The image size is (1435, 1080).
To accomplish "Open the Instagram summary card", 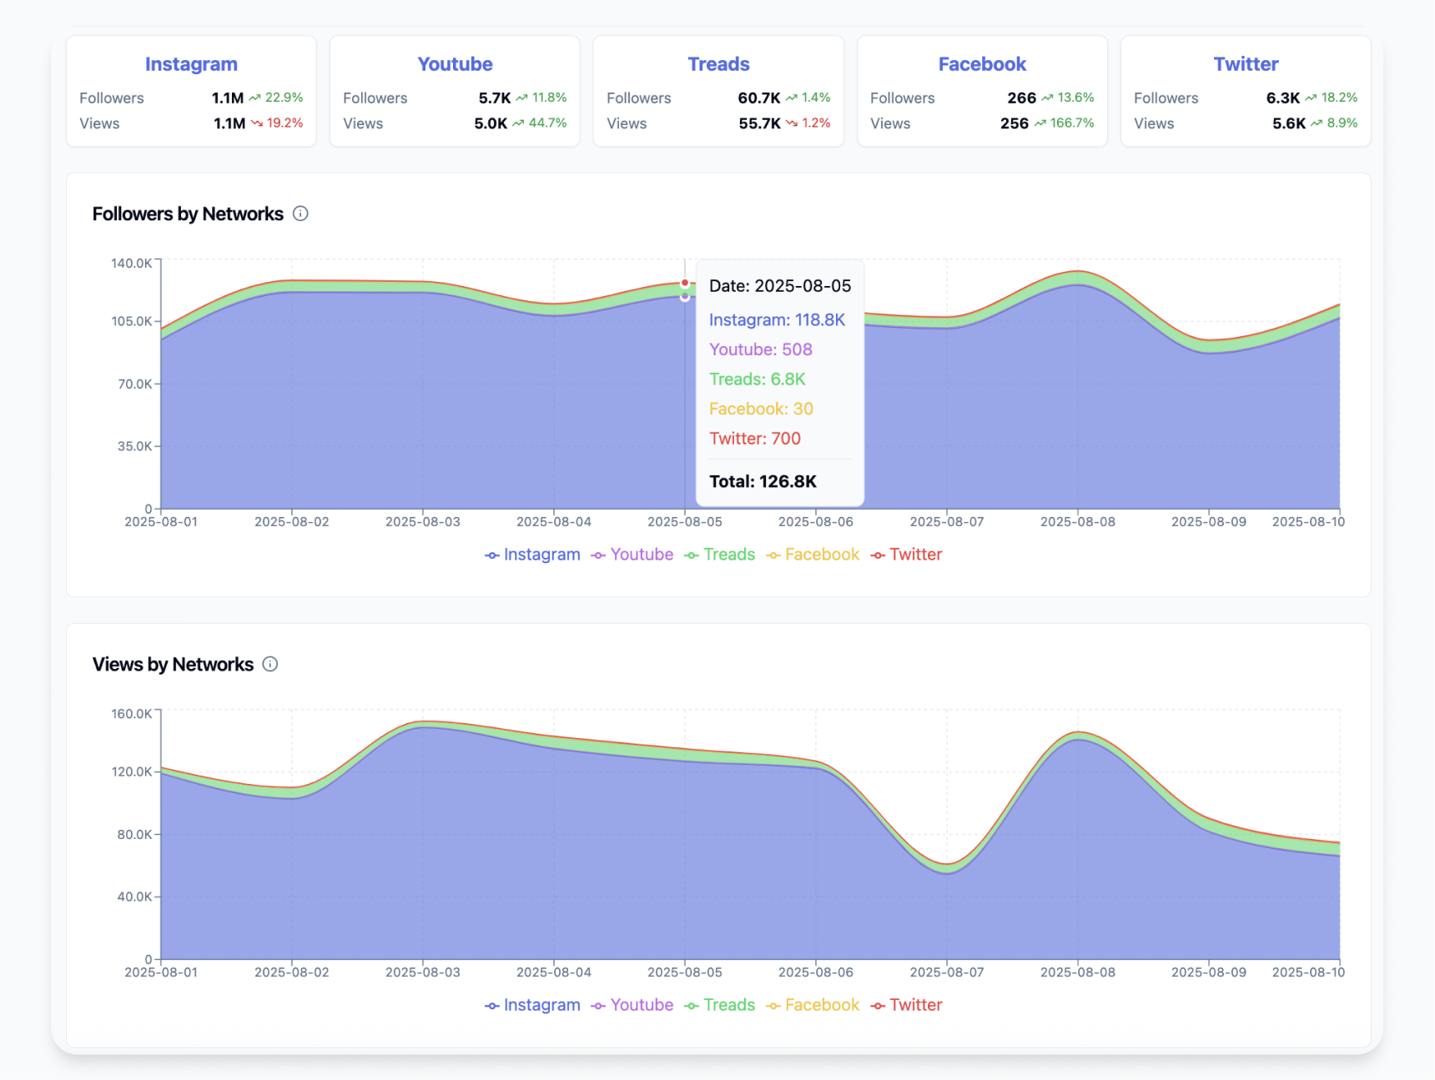I will coord(190,90).
